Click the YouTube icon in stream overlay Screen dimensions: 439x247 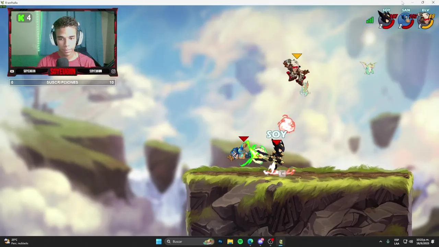12,71
